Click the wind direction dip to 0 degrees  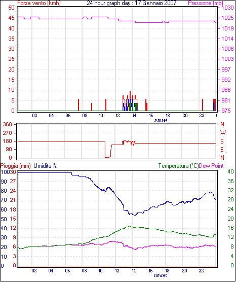[x=108, y=157]
